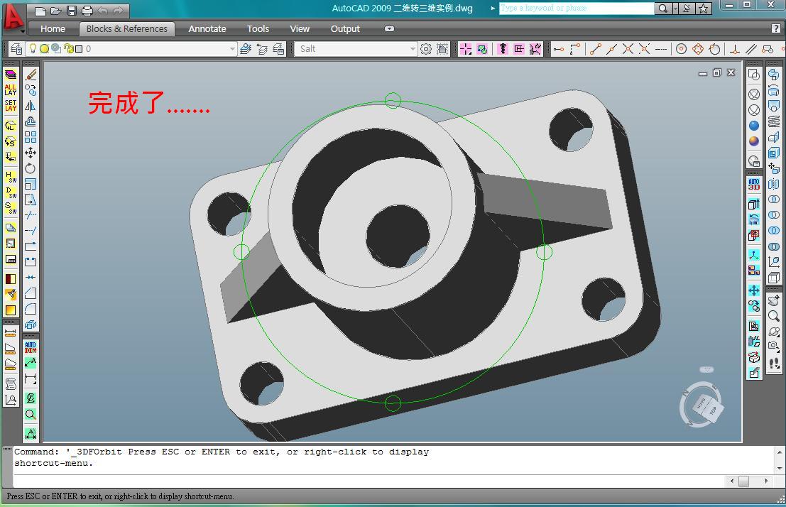Open the Tools ribbon tab
Screen dimensions: 786x507
[258, 29]
